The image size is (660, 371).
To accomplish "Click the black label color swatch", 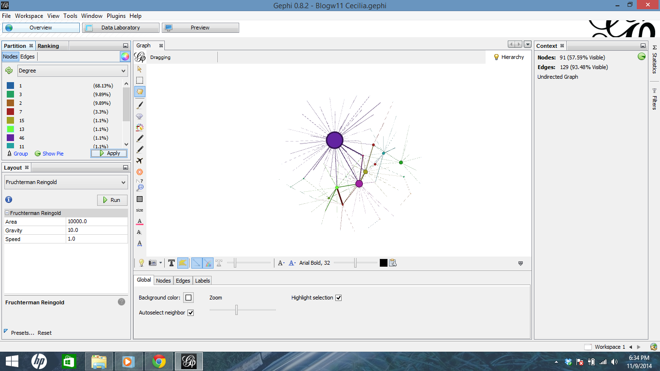I will (384, 263).
